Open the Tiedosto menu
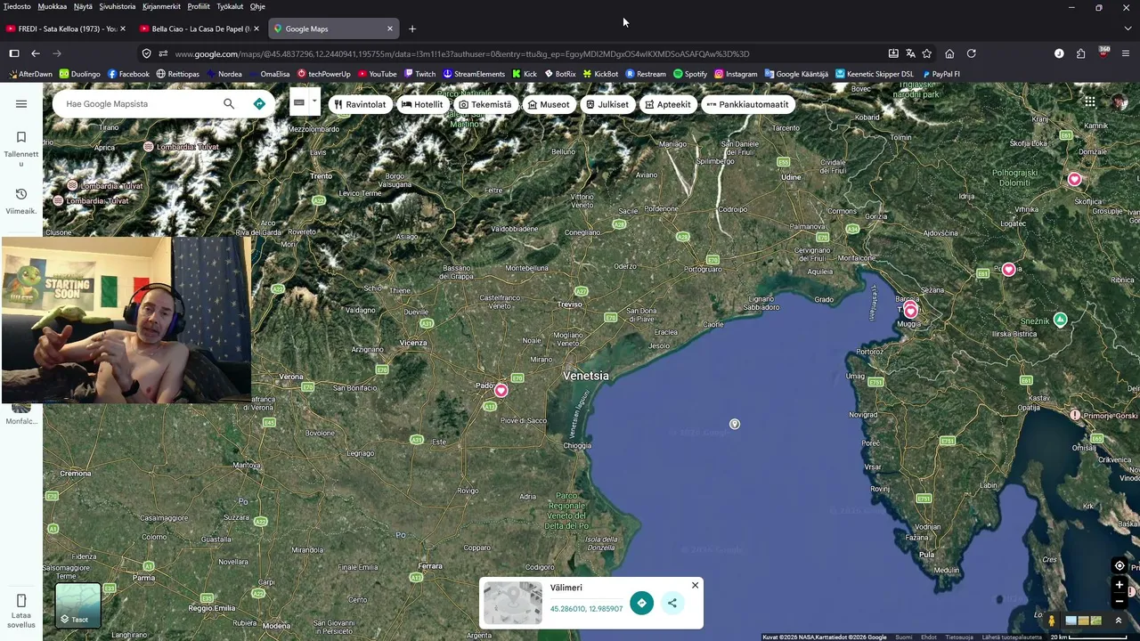1140x641 pixels. pos(17,6)
